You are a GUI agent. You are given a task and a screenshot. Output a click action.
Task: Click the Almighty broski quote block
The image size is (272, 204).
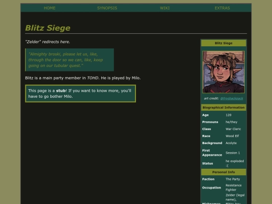(x=70, y=60)
